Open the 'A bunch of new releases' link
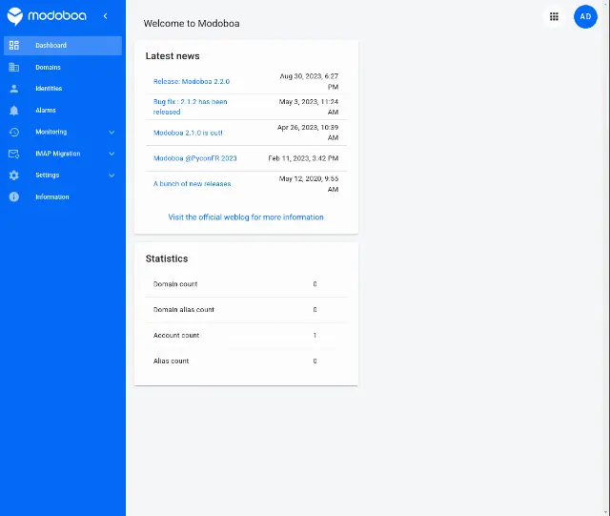The width and height of the screenshot is (610, 516). [193, 184]
